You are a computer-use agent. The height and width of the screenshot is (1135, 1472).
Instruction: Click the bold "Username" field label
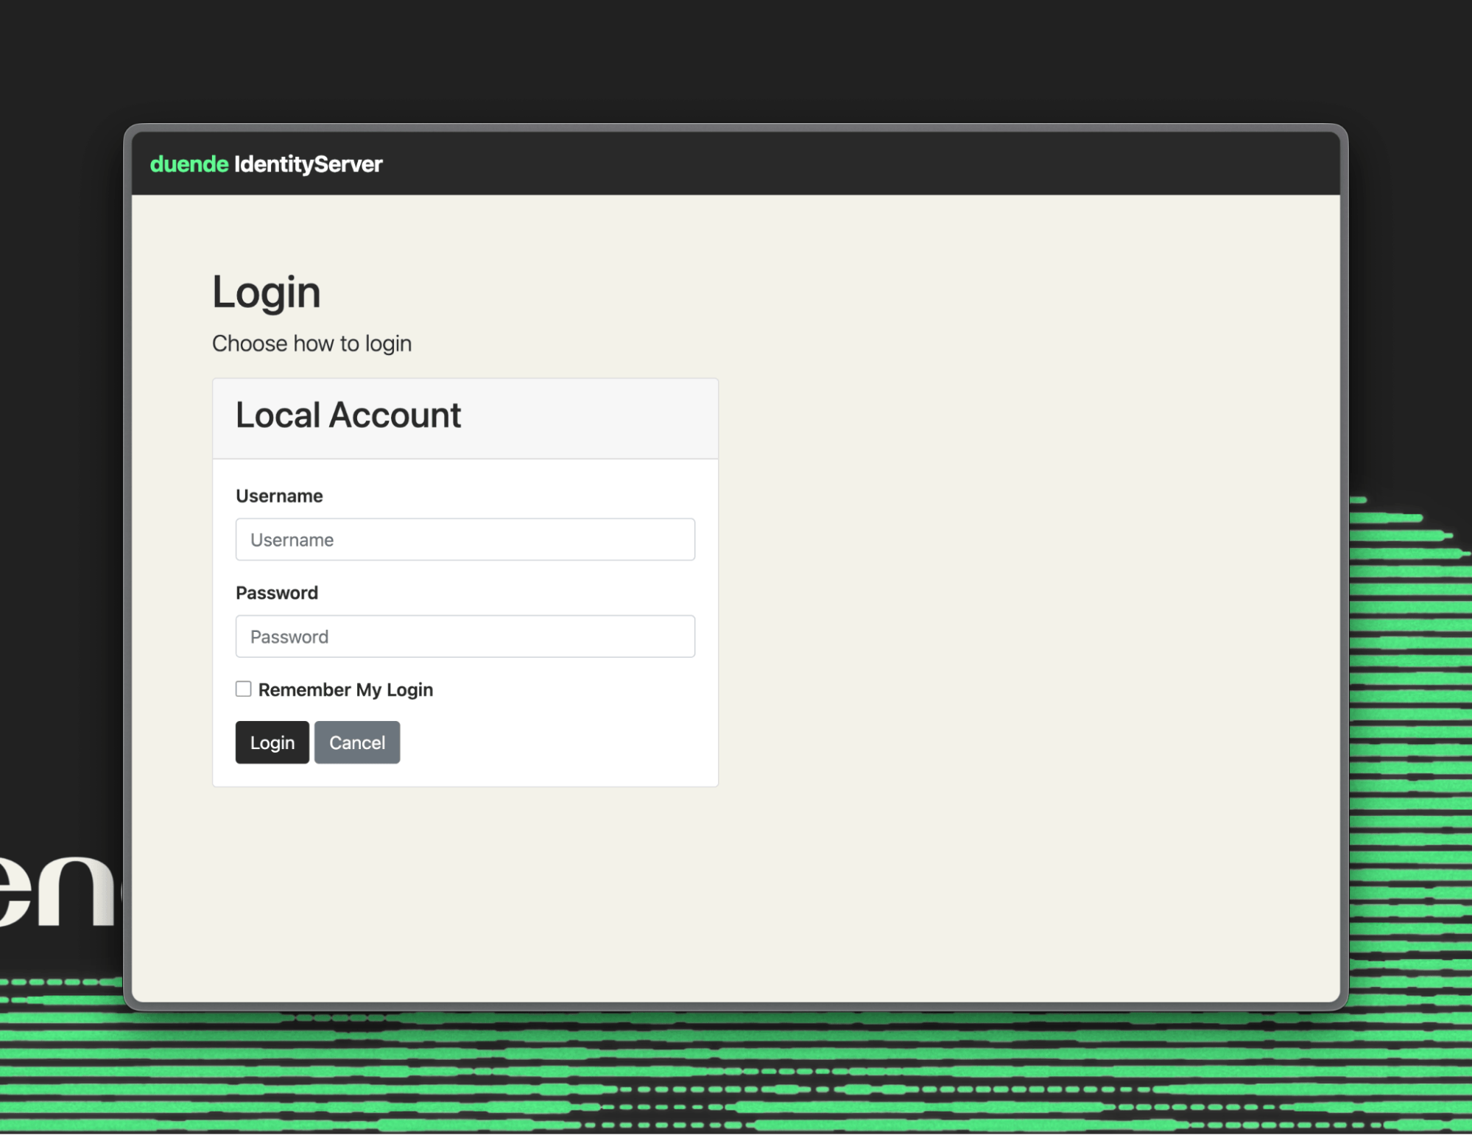(279, 496)
